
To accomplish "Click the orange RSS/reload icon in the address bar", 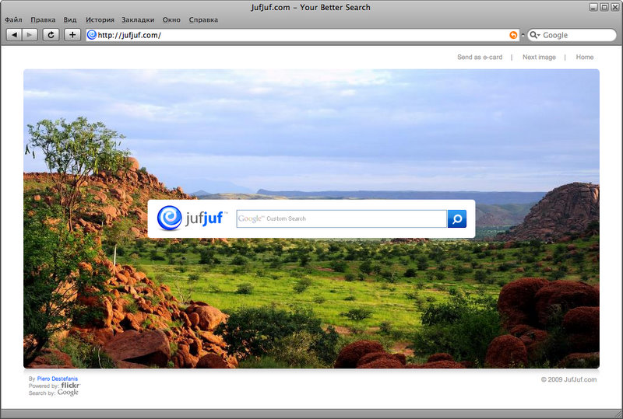I will [x=513, y=35].
